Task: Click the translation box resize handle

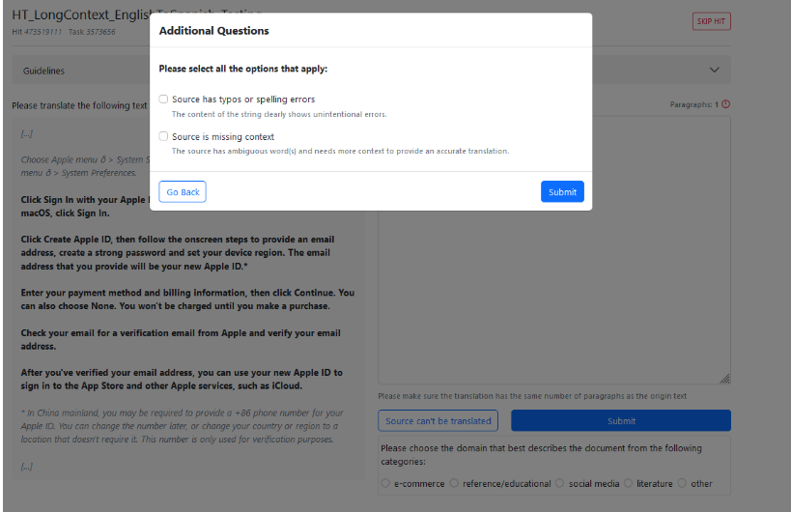Action: [724, 379]
